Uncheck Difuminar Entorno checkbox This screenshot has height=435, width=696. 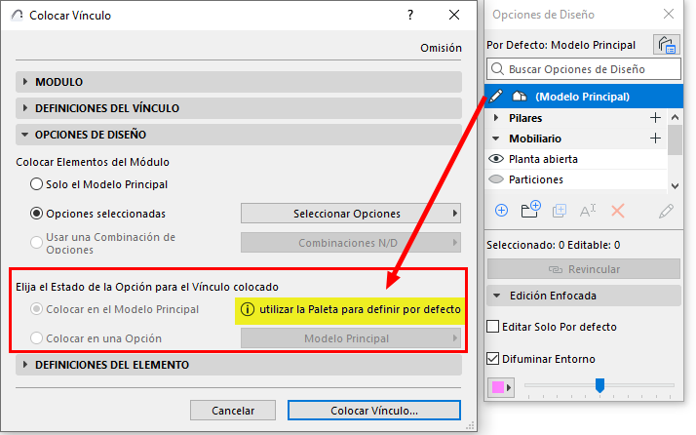(x=492, y=359)
